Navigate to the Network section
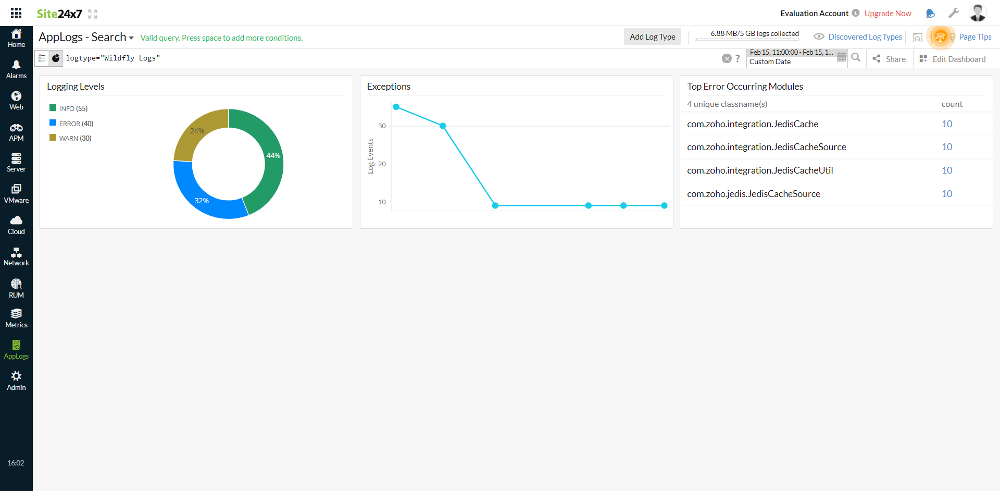This screenshot has width=1000, height=491. coord(16,255)
